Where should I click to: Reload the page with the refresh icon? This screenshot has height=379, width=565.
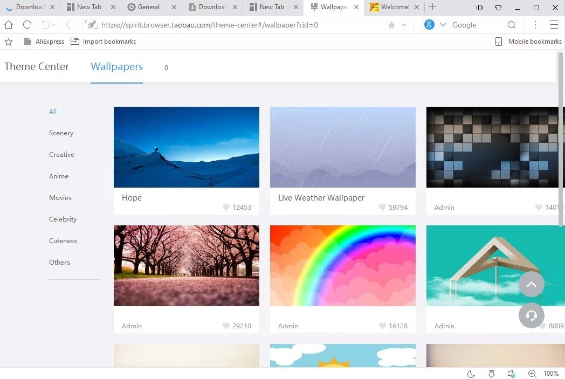coord(27,25)
